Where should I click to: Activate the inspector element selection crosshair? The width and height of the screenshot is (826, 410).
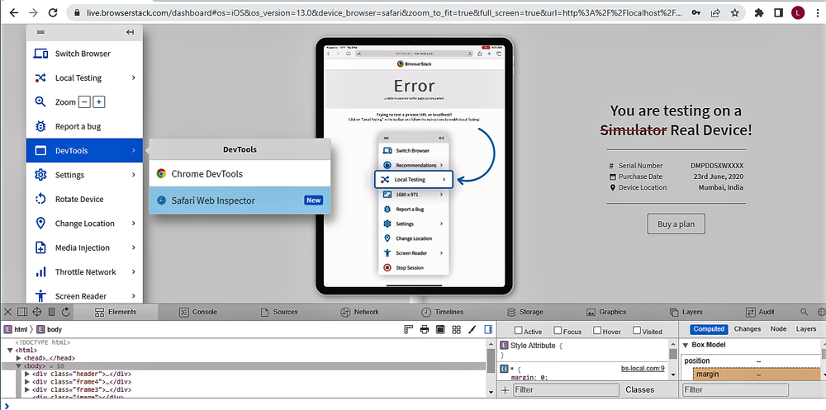37,312
